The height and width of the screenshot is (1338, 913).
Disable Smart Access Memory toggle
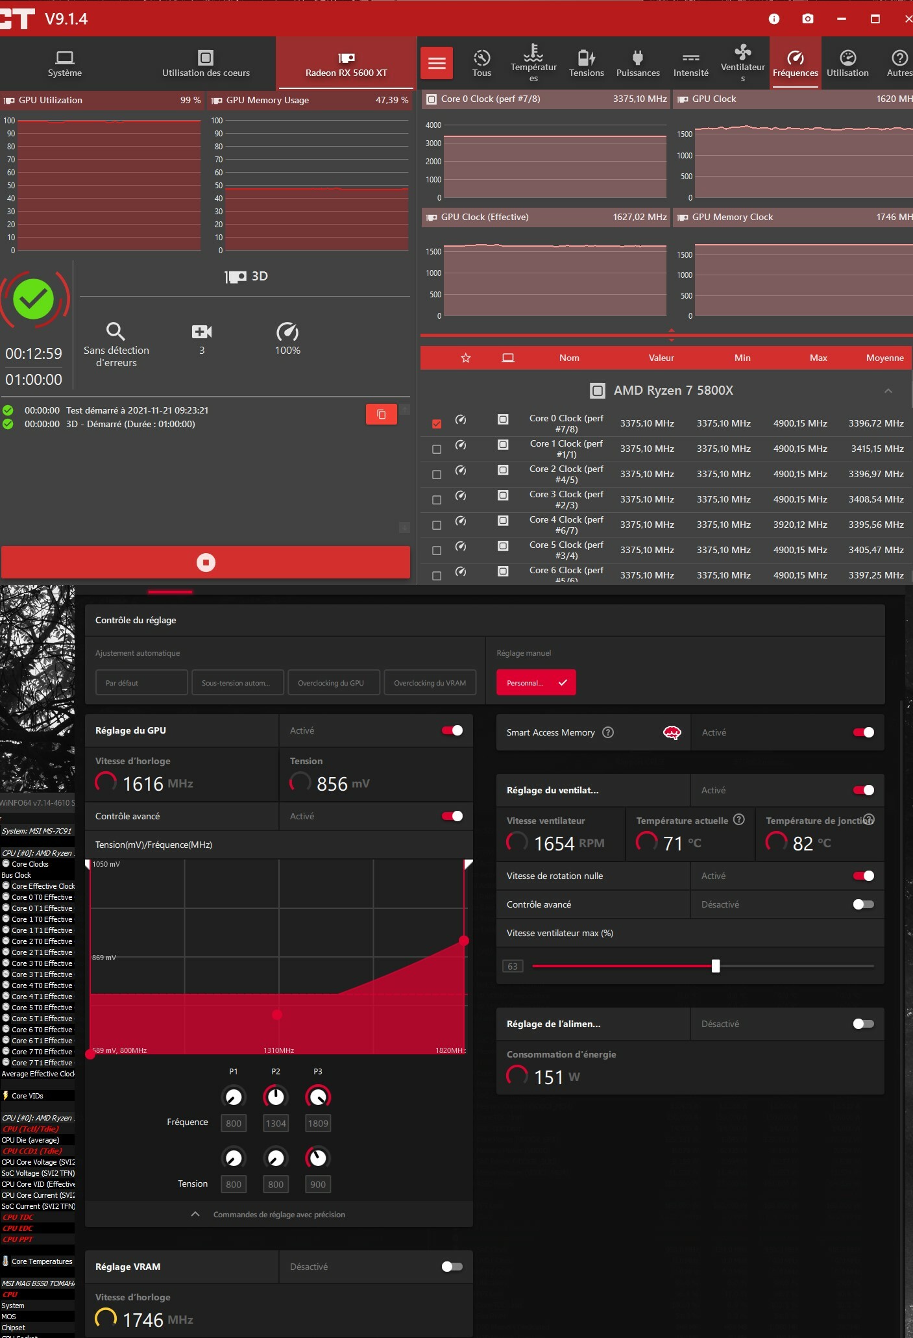[x=864, y=732]
